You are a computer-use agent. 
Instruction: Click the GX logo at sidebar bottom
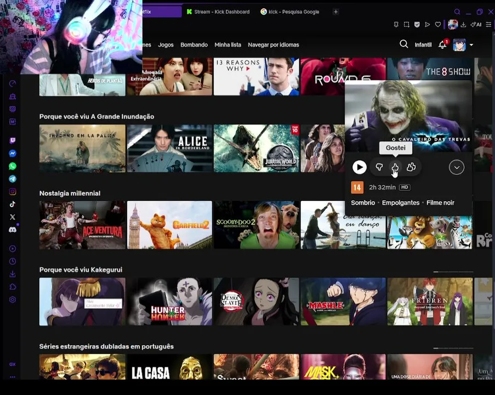coord(12,364)
